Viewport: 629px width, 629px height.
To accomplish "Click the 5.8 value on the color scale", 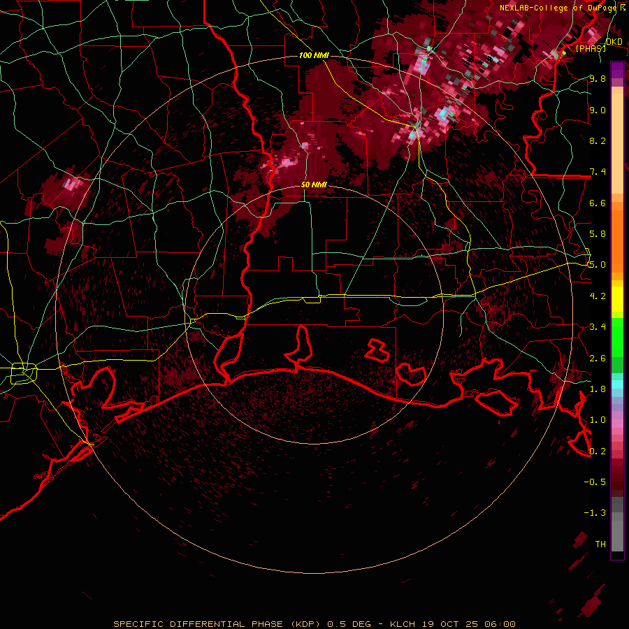I will [x=598, y=234].
